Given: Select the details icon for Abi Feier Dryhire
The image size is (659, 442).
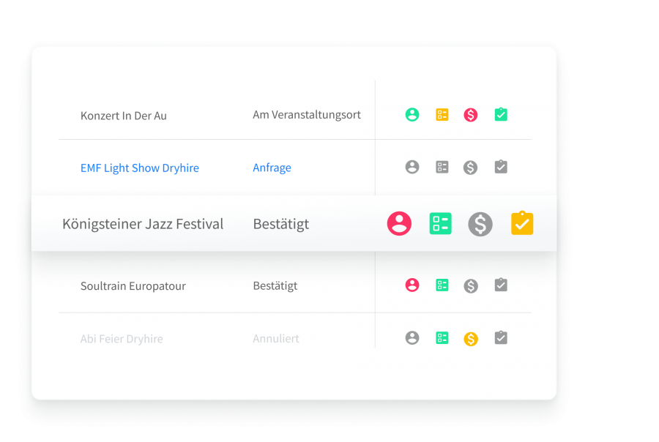Looking at the screenshot, I should pos(442,338).
